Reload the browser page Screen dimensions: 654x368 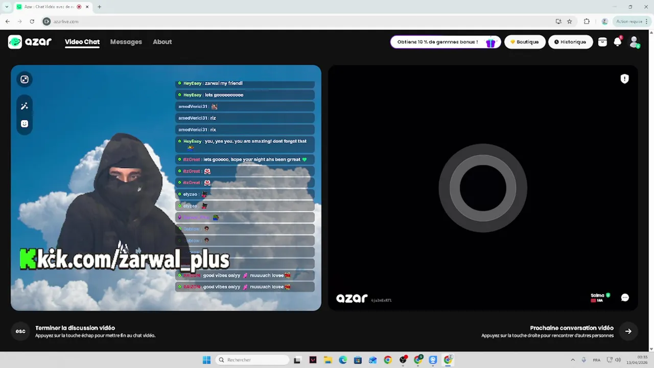(32, 21)
